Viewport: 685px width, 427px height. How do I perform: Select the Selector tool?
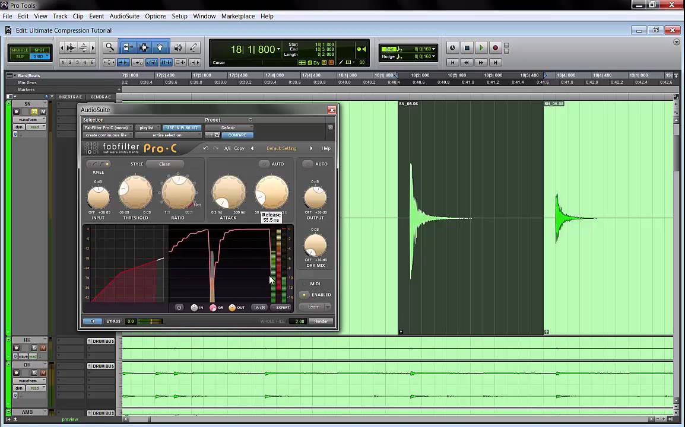click(x=144, y=47)
